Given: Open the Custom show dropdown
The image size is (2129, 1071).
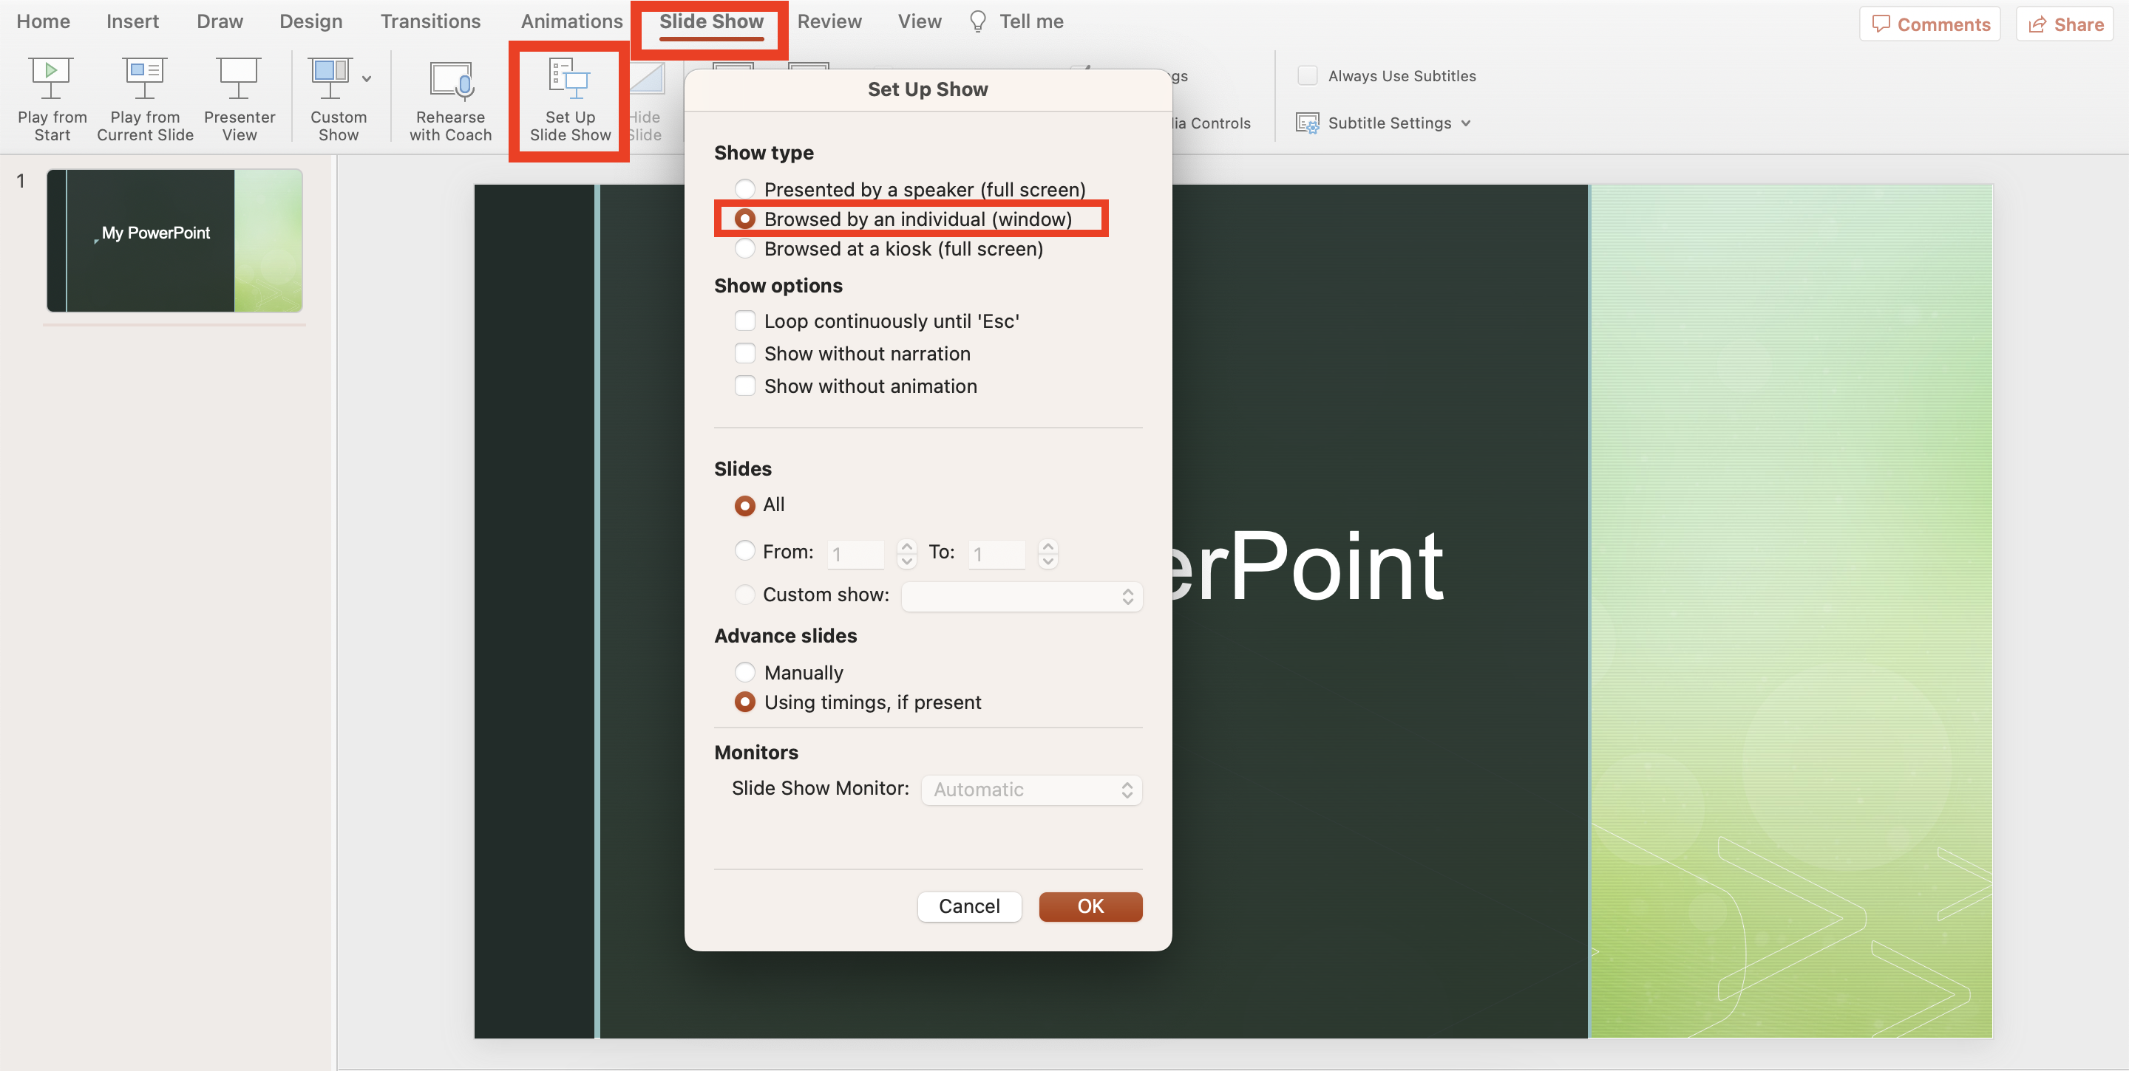Looking at the screenshot, I should point(1022,597).
